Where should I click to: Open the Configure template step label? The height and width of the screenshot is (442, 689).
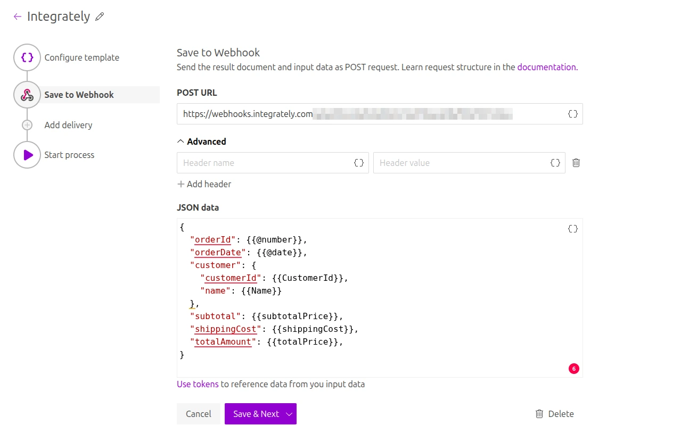(x=82, y=57)
